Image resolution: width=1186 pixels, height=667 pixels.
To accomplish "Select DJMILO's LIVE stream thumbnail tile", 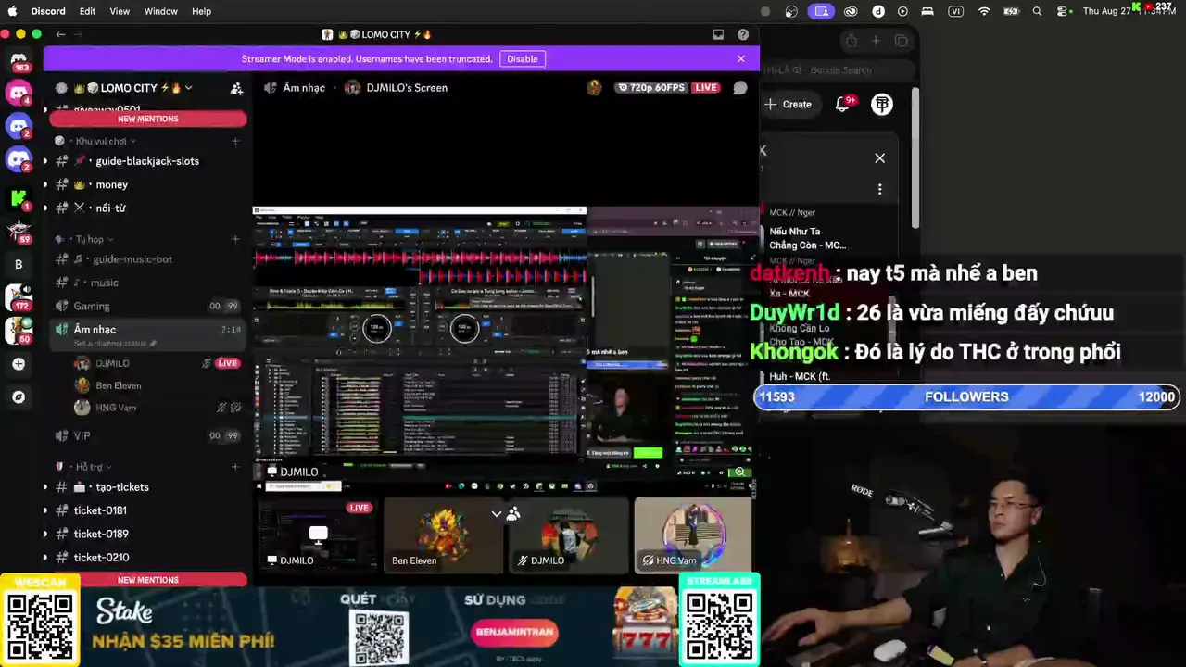I will 318,535.
